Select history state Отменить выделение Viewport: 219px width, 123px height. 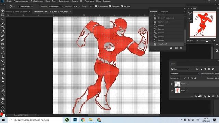coord(166,18)
